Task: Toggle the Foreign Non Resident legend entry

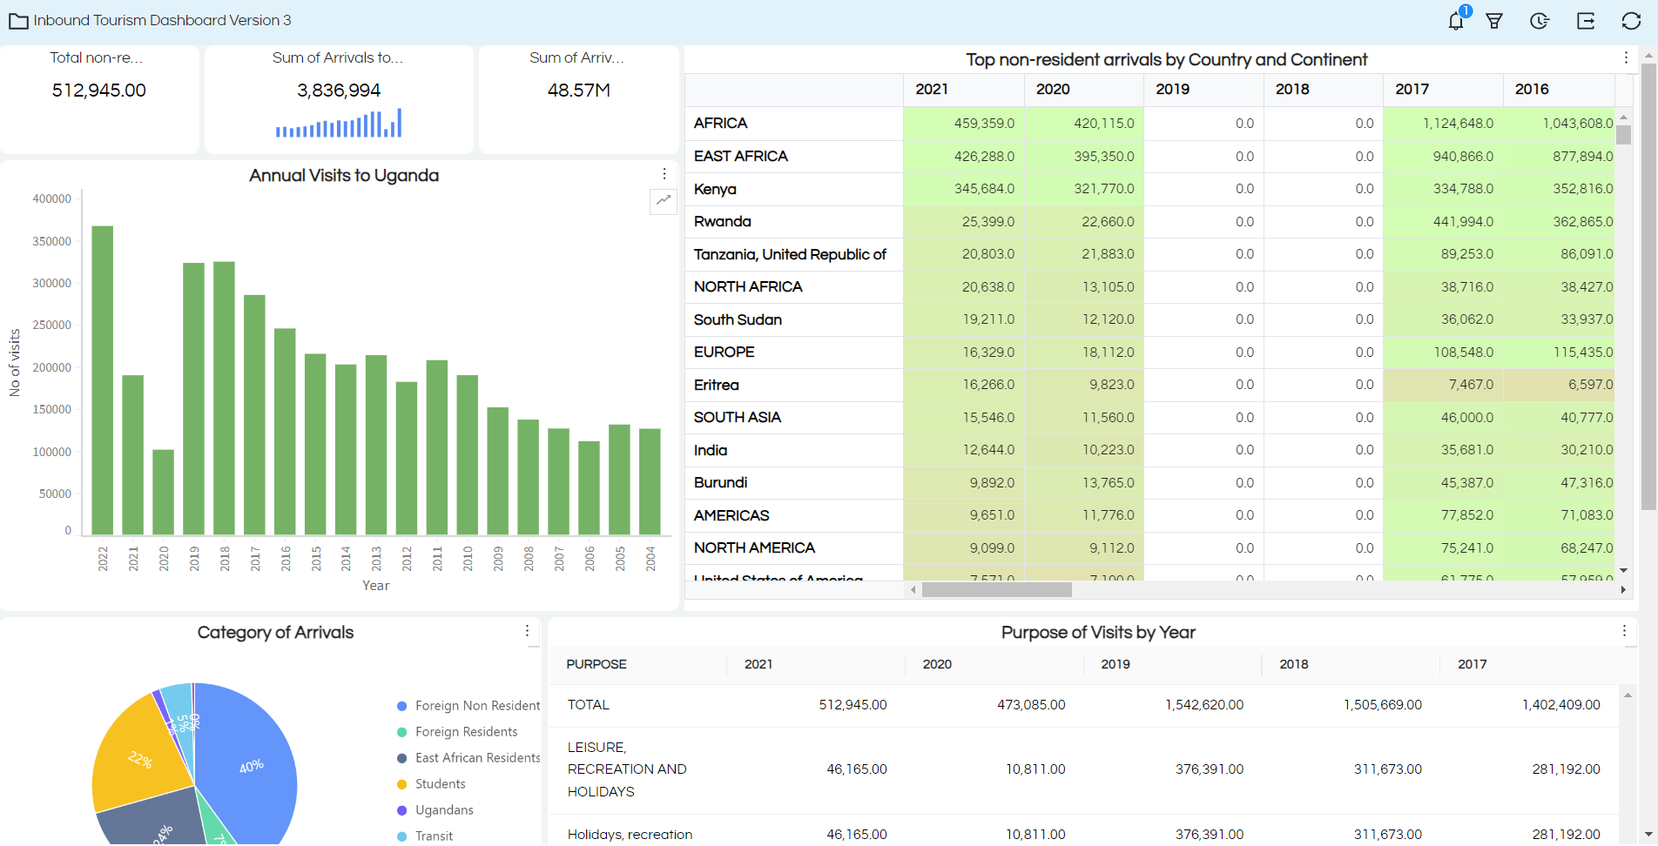Action: tap(468, 706)
